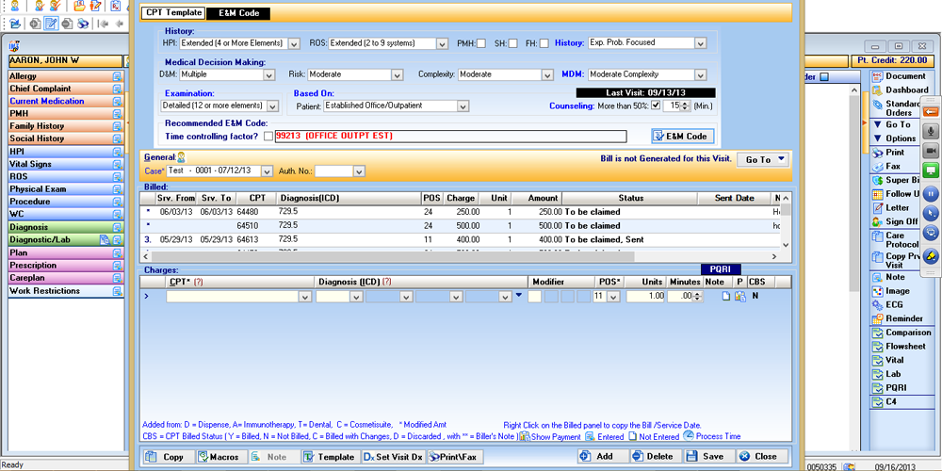942x471 pixels.
Task: Click the Macros button
Action: (221, 457)
